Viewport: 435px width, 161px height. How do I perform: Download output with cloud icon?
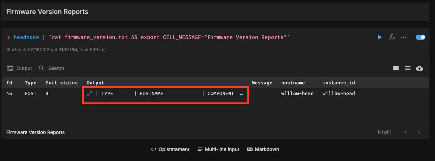[x=420, y=68]
